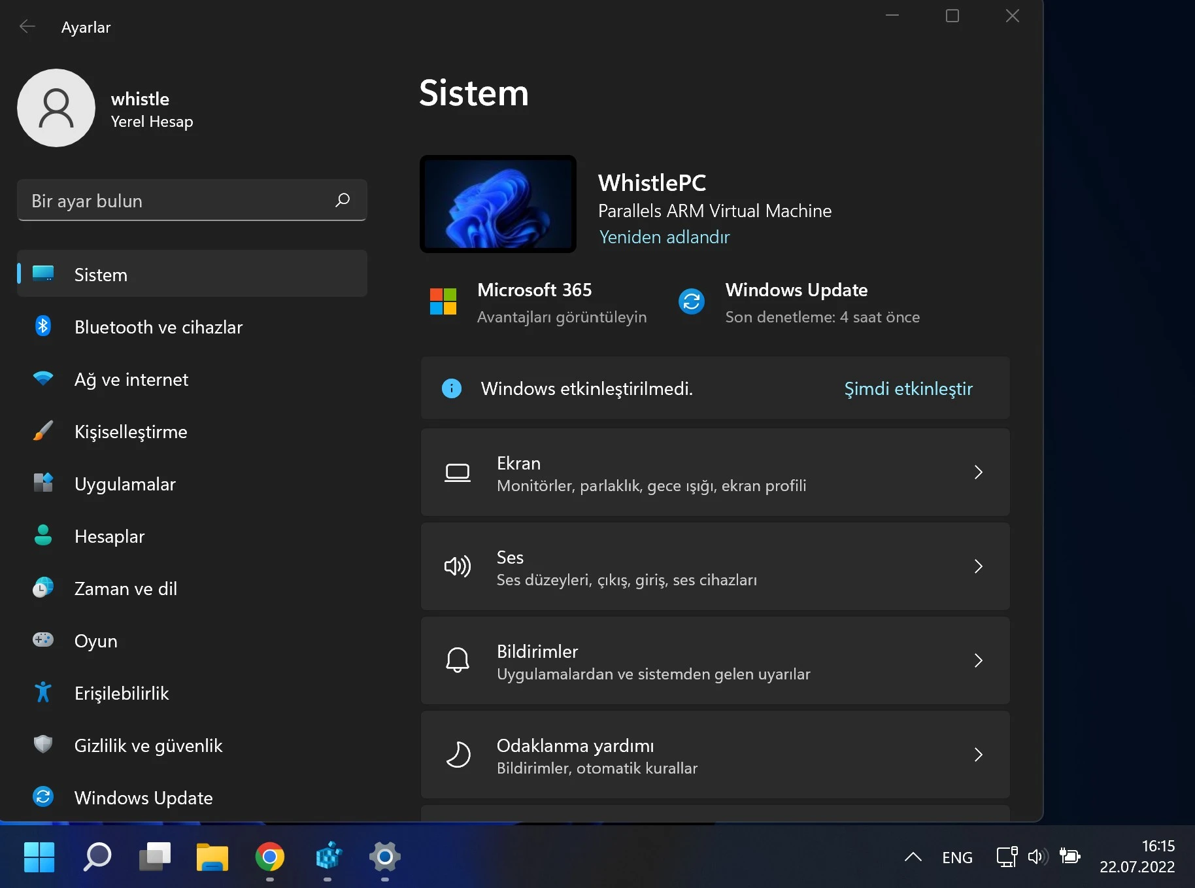Click the Settings gear on the taskbar

click(385, 857)
